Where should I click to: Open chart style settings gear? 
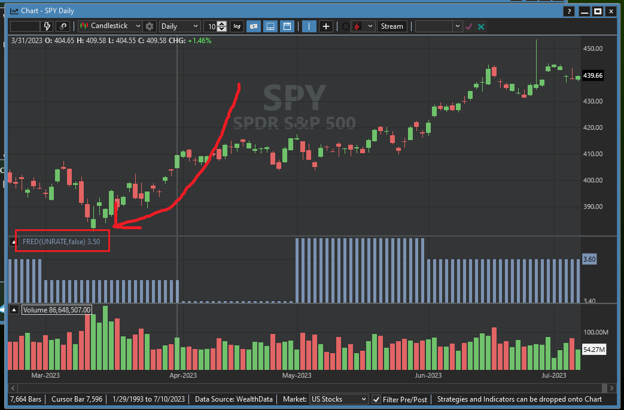point(150,26)
